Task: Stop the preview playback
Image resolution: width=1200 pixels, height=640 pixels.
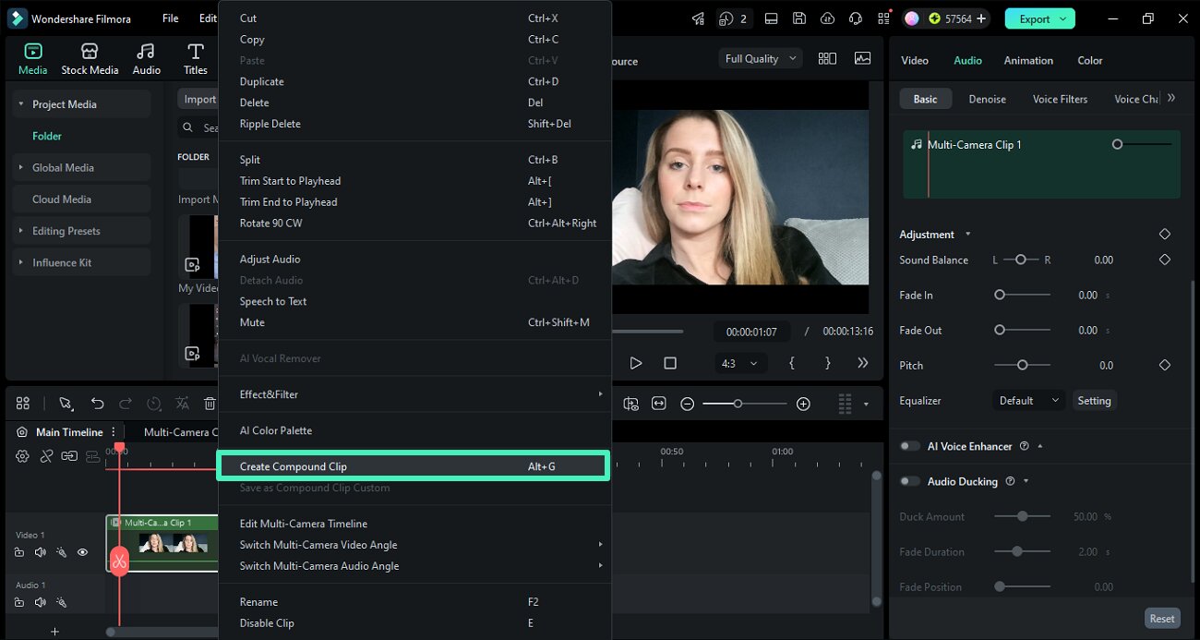Action: 670,363
